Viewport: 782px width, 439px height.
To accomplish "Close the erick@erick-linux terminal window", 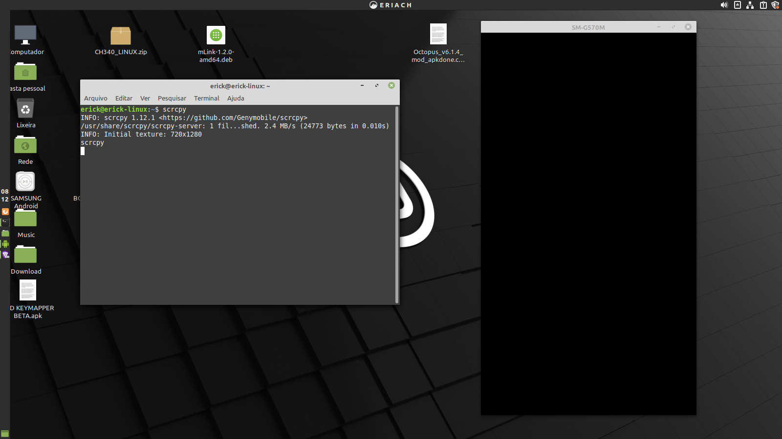I will pyautogui.click(x=391, y=85).
